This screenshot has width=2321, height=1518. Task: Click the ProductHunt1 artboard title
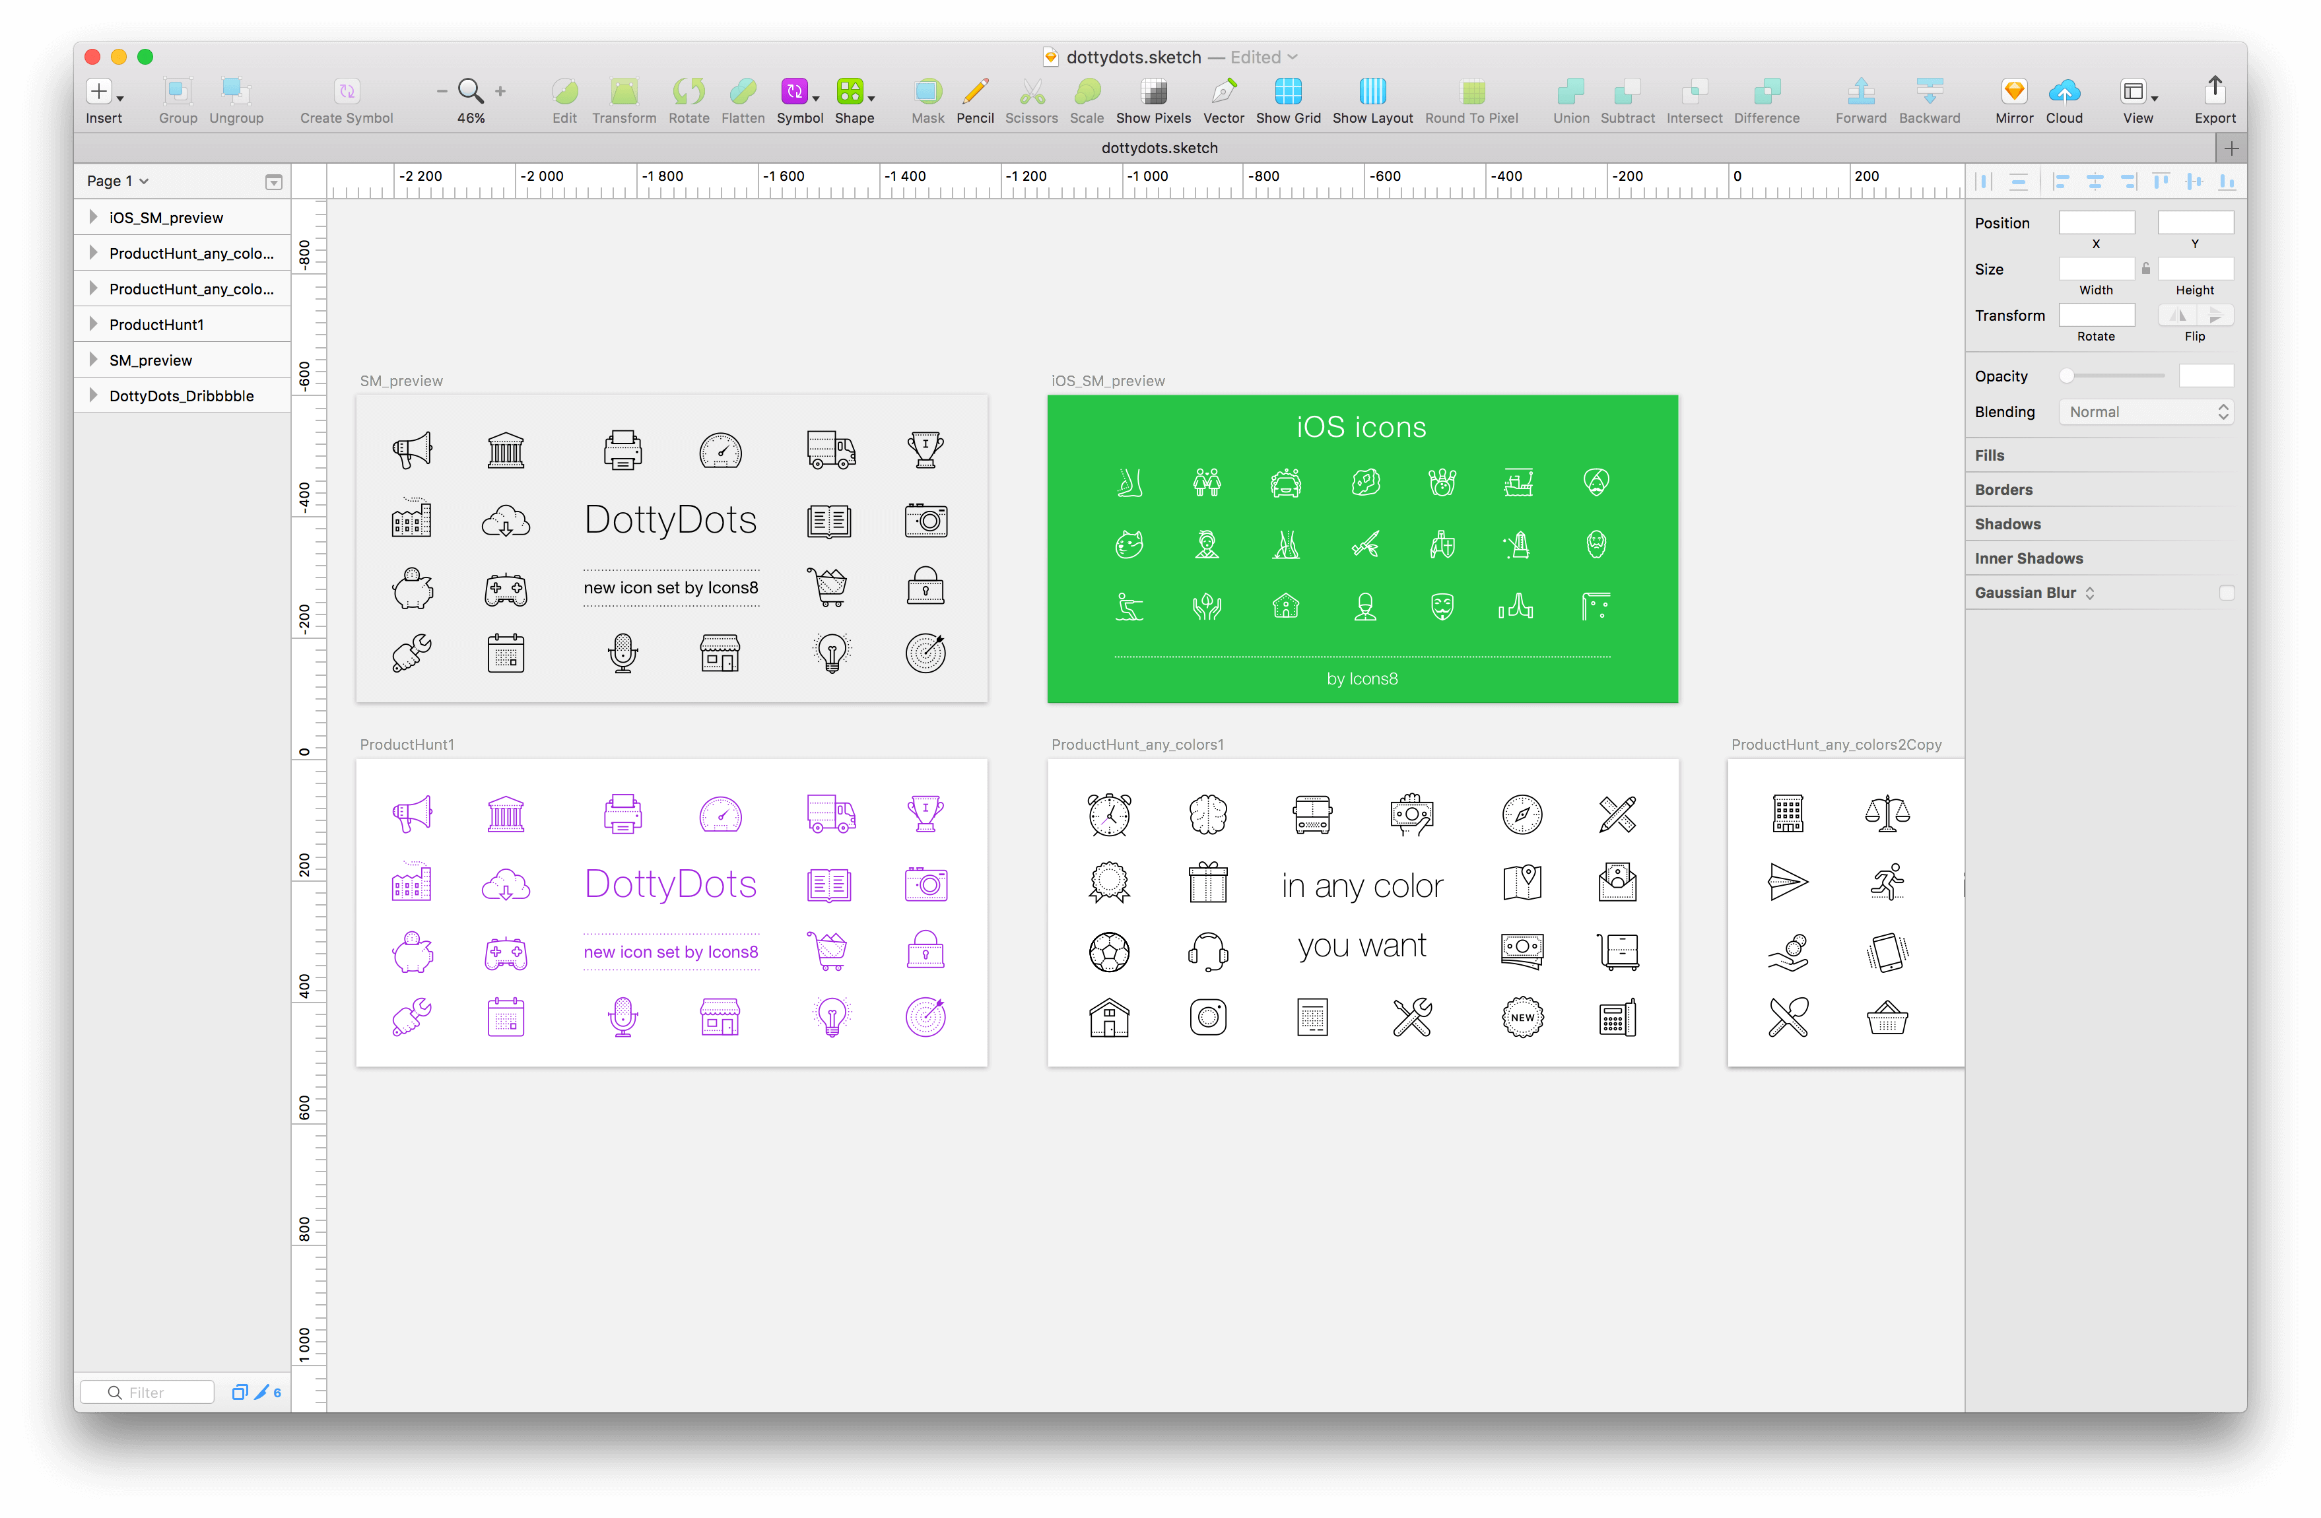click(x=407, y=744)
